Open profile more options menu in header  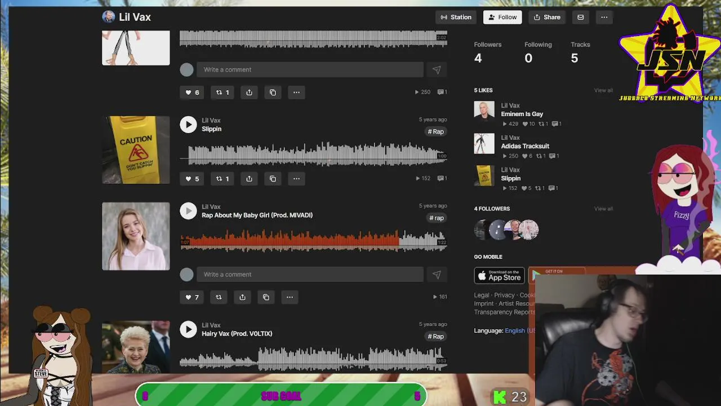604,17
